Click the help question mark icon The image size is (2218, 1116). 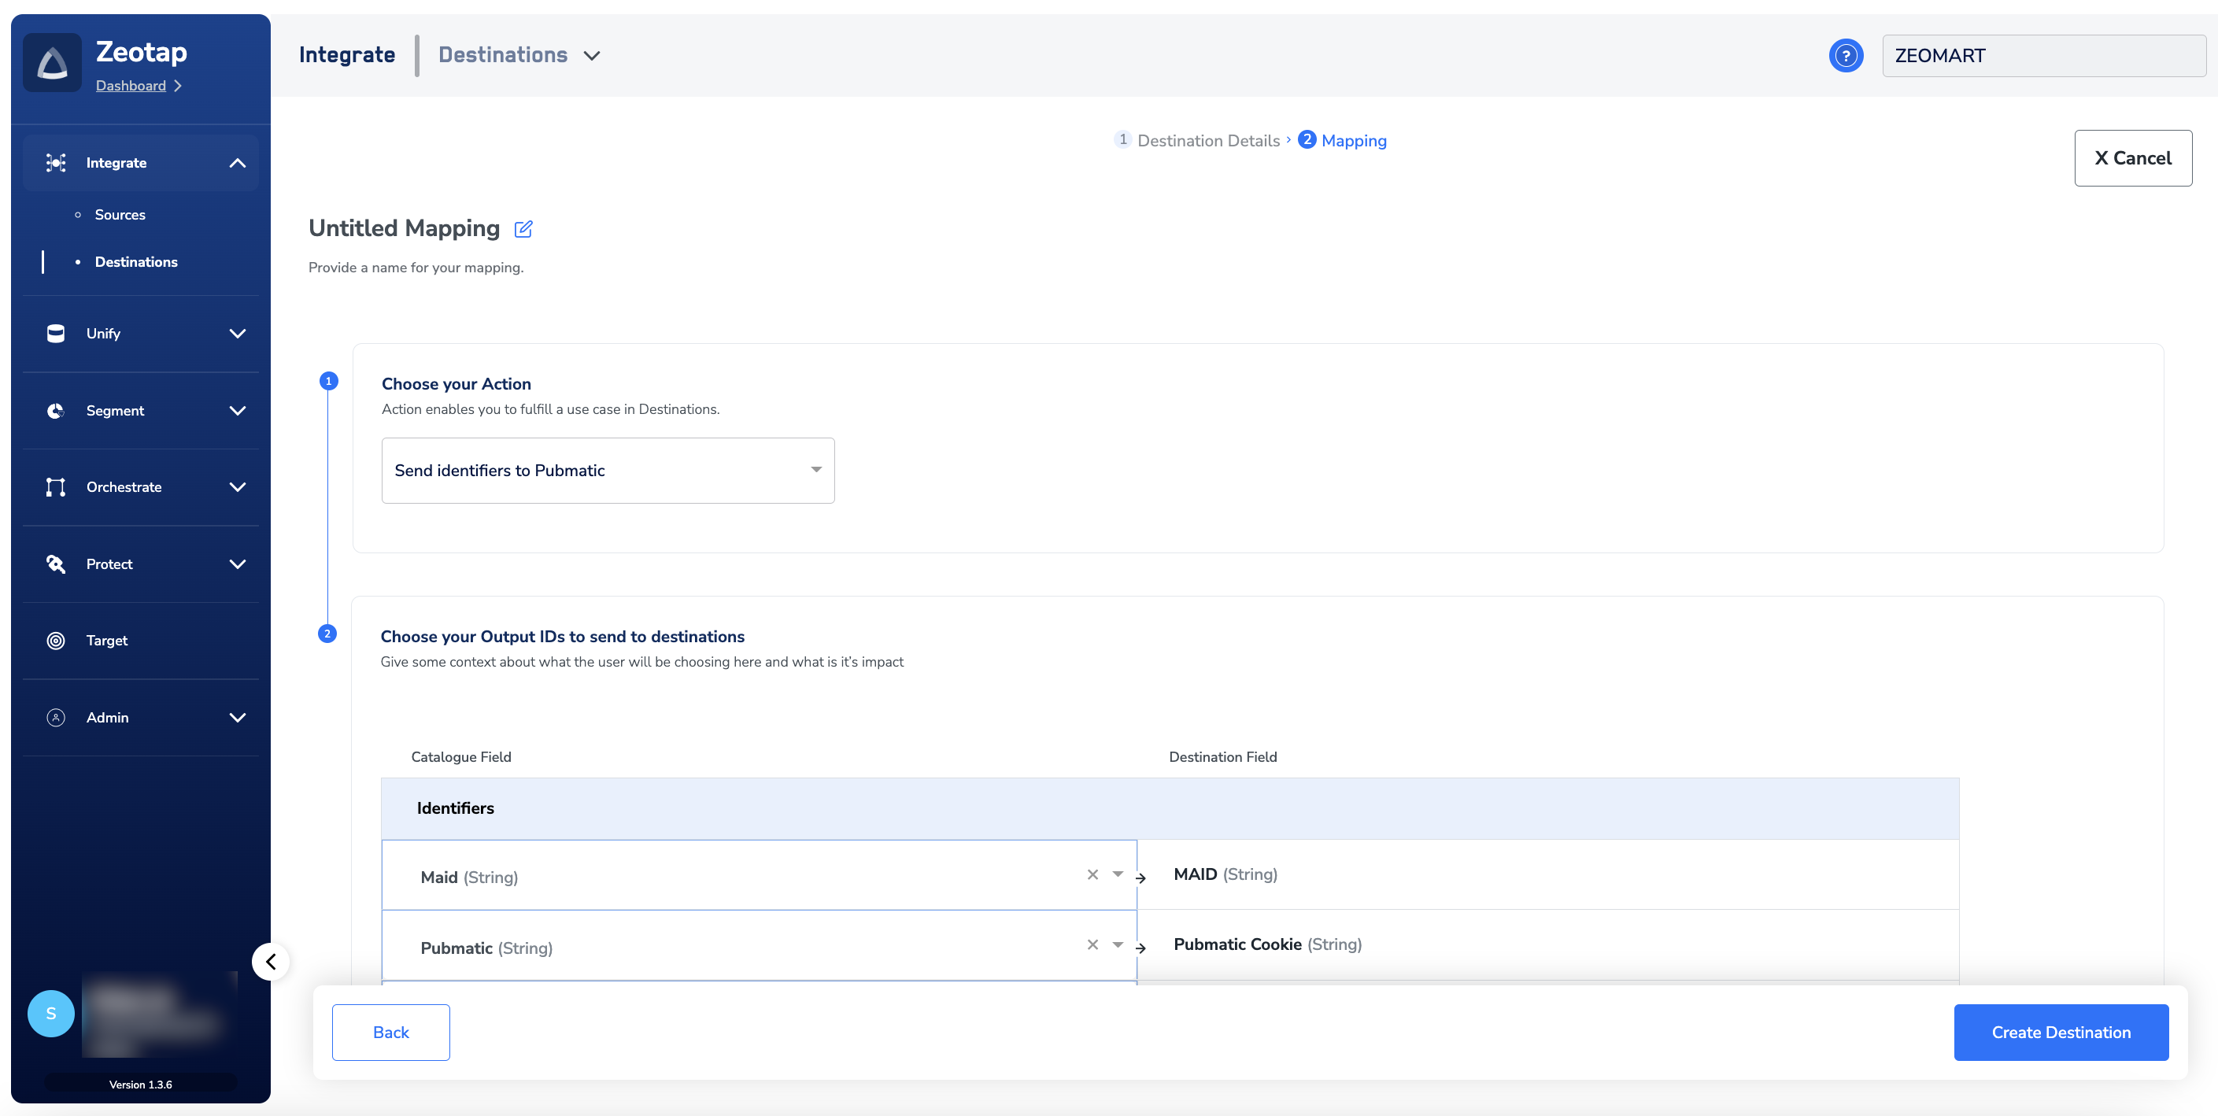point(1845,56)
